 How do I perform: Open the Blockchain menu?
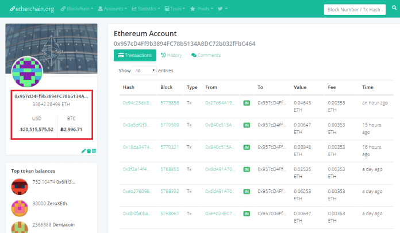coord(77,9)
